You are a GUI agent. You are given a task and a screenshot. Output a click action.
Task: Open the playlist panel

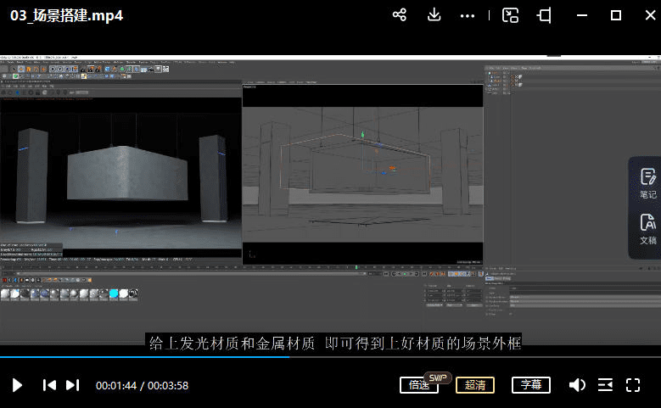pyautogui.click(x=605, y=385)
